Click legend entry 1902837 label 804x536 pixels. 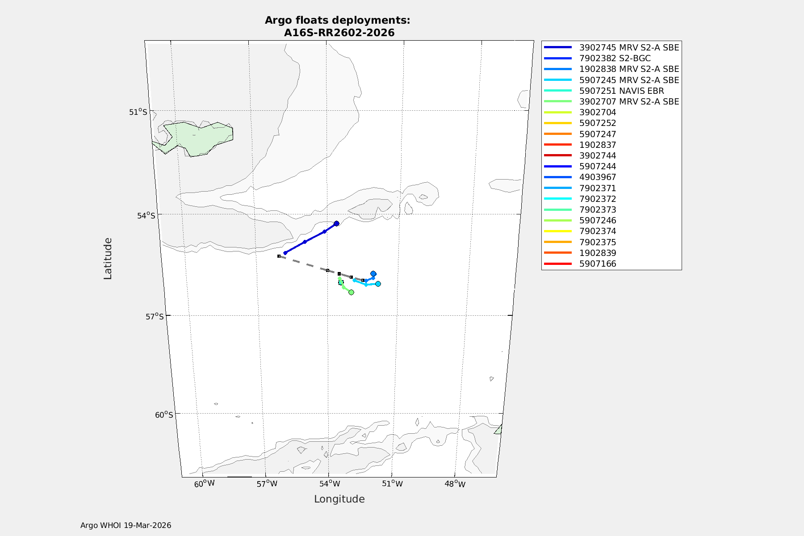[597, 145]
